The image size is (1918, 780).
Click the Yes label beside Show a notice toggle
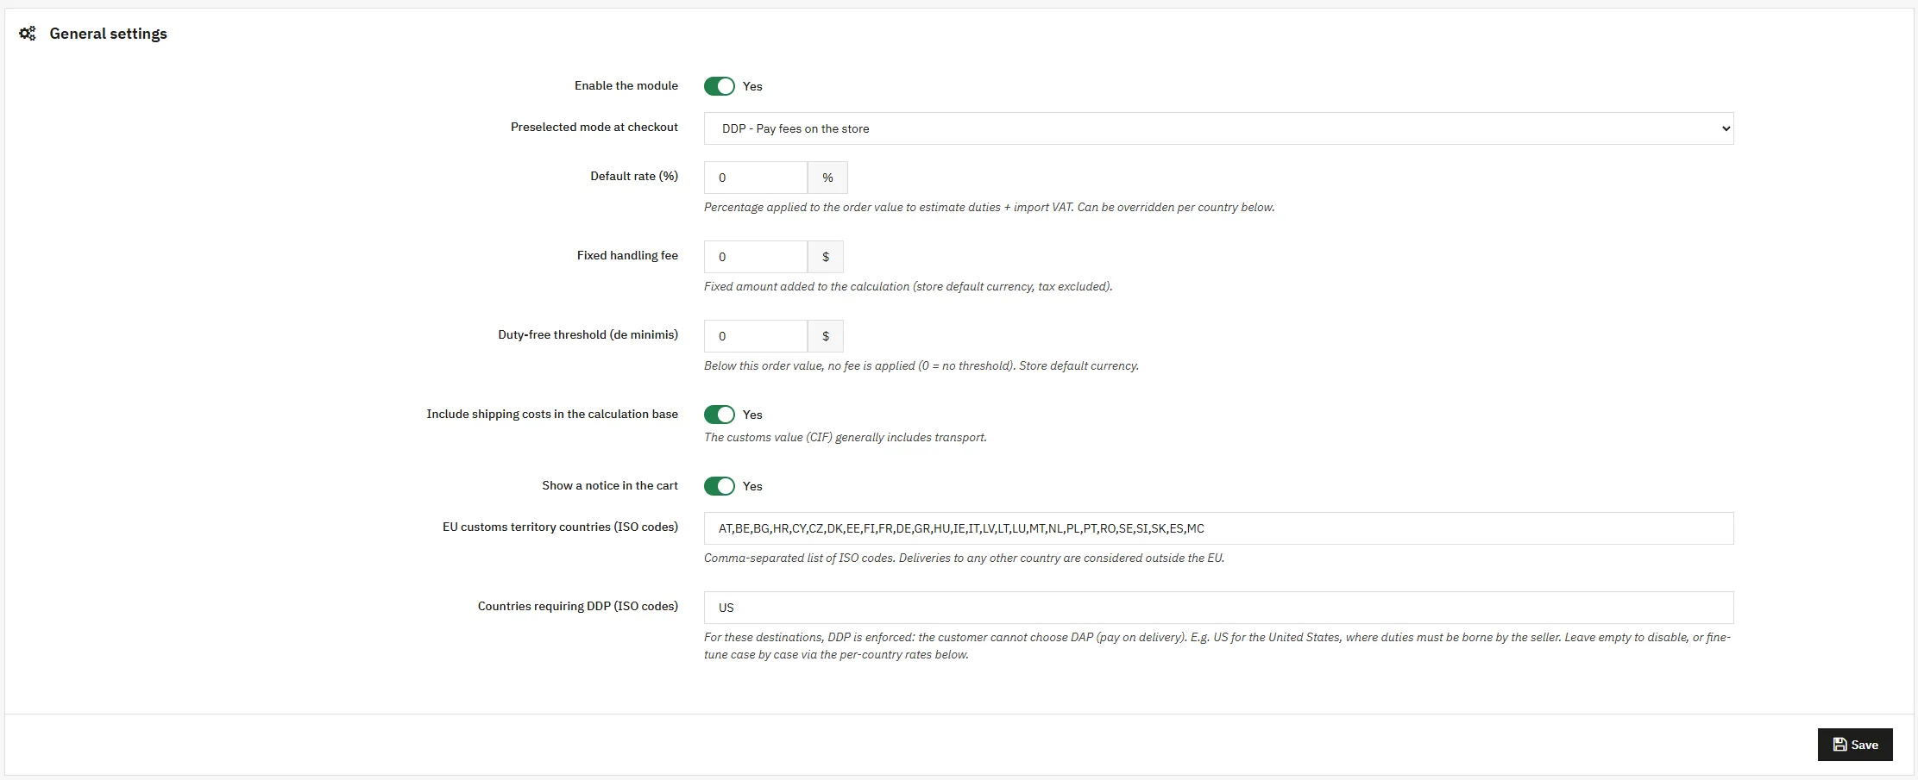click(x=752, y=486)
